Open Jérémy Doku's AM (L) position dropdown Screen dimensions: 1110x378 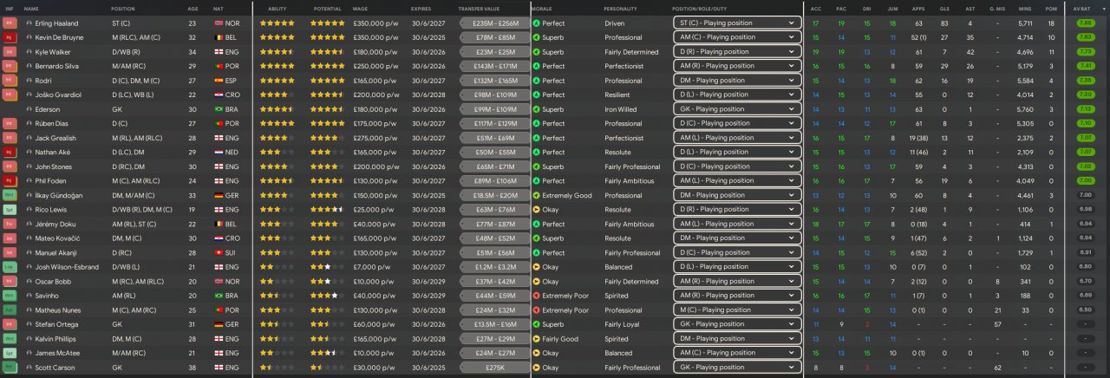736,224
